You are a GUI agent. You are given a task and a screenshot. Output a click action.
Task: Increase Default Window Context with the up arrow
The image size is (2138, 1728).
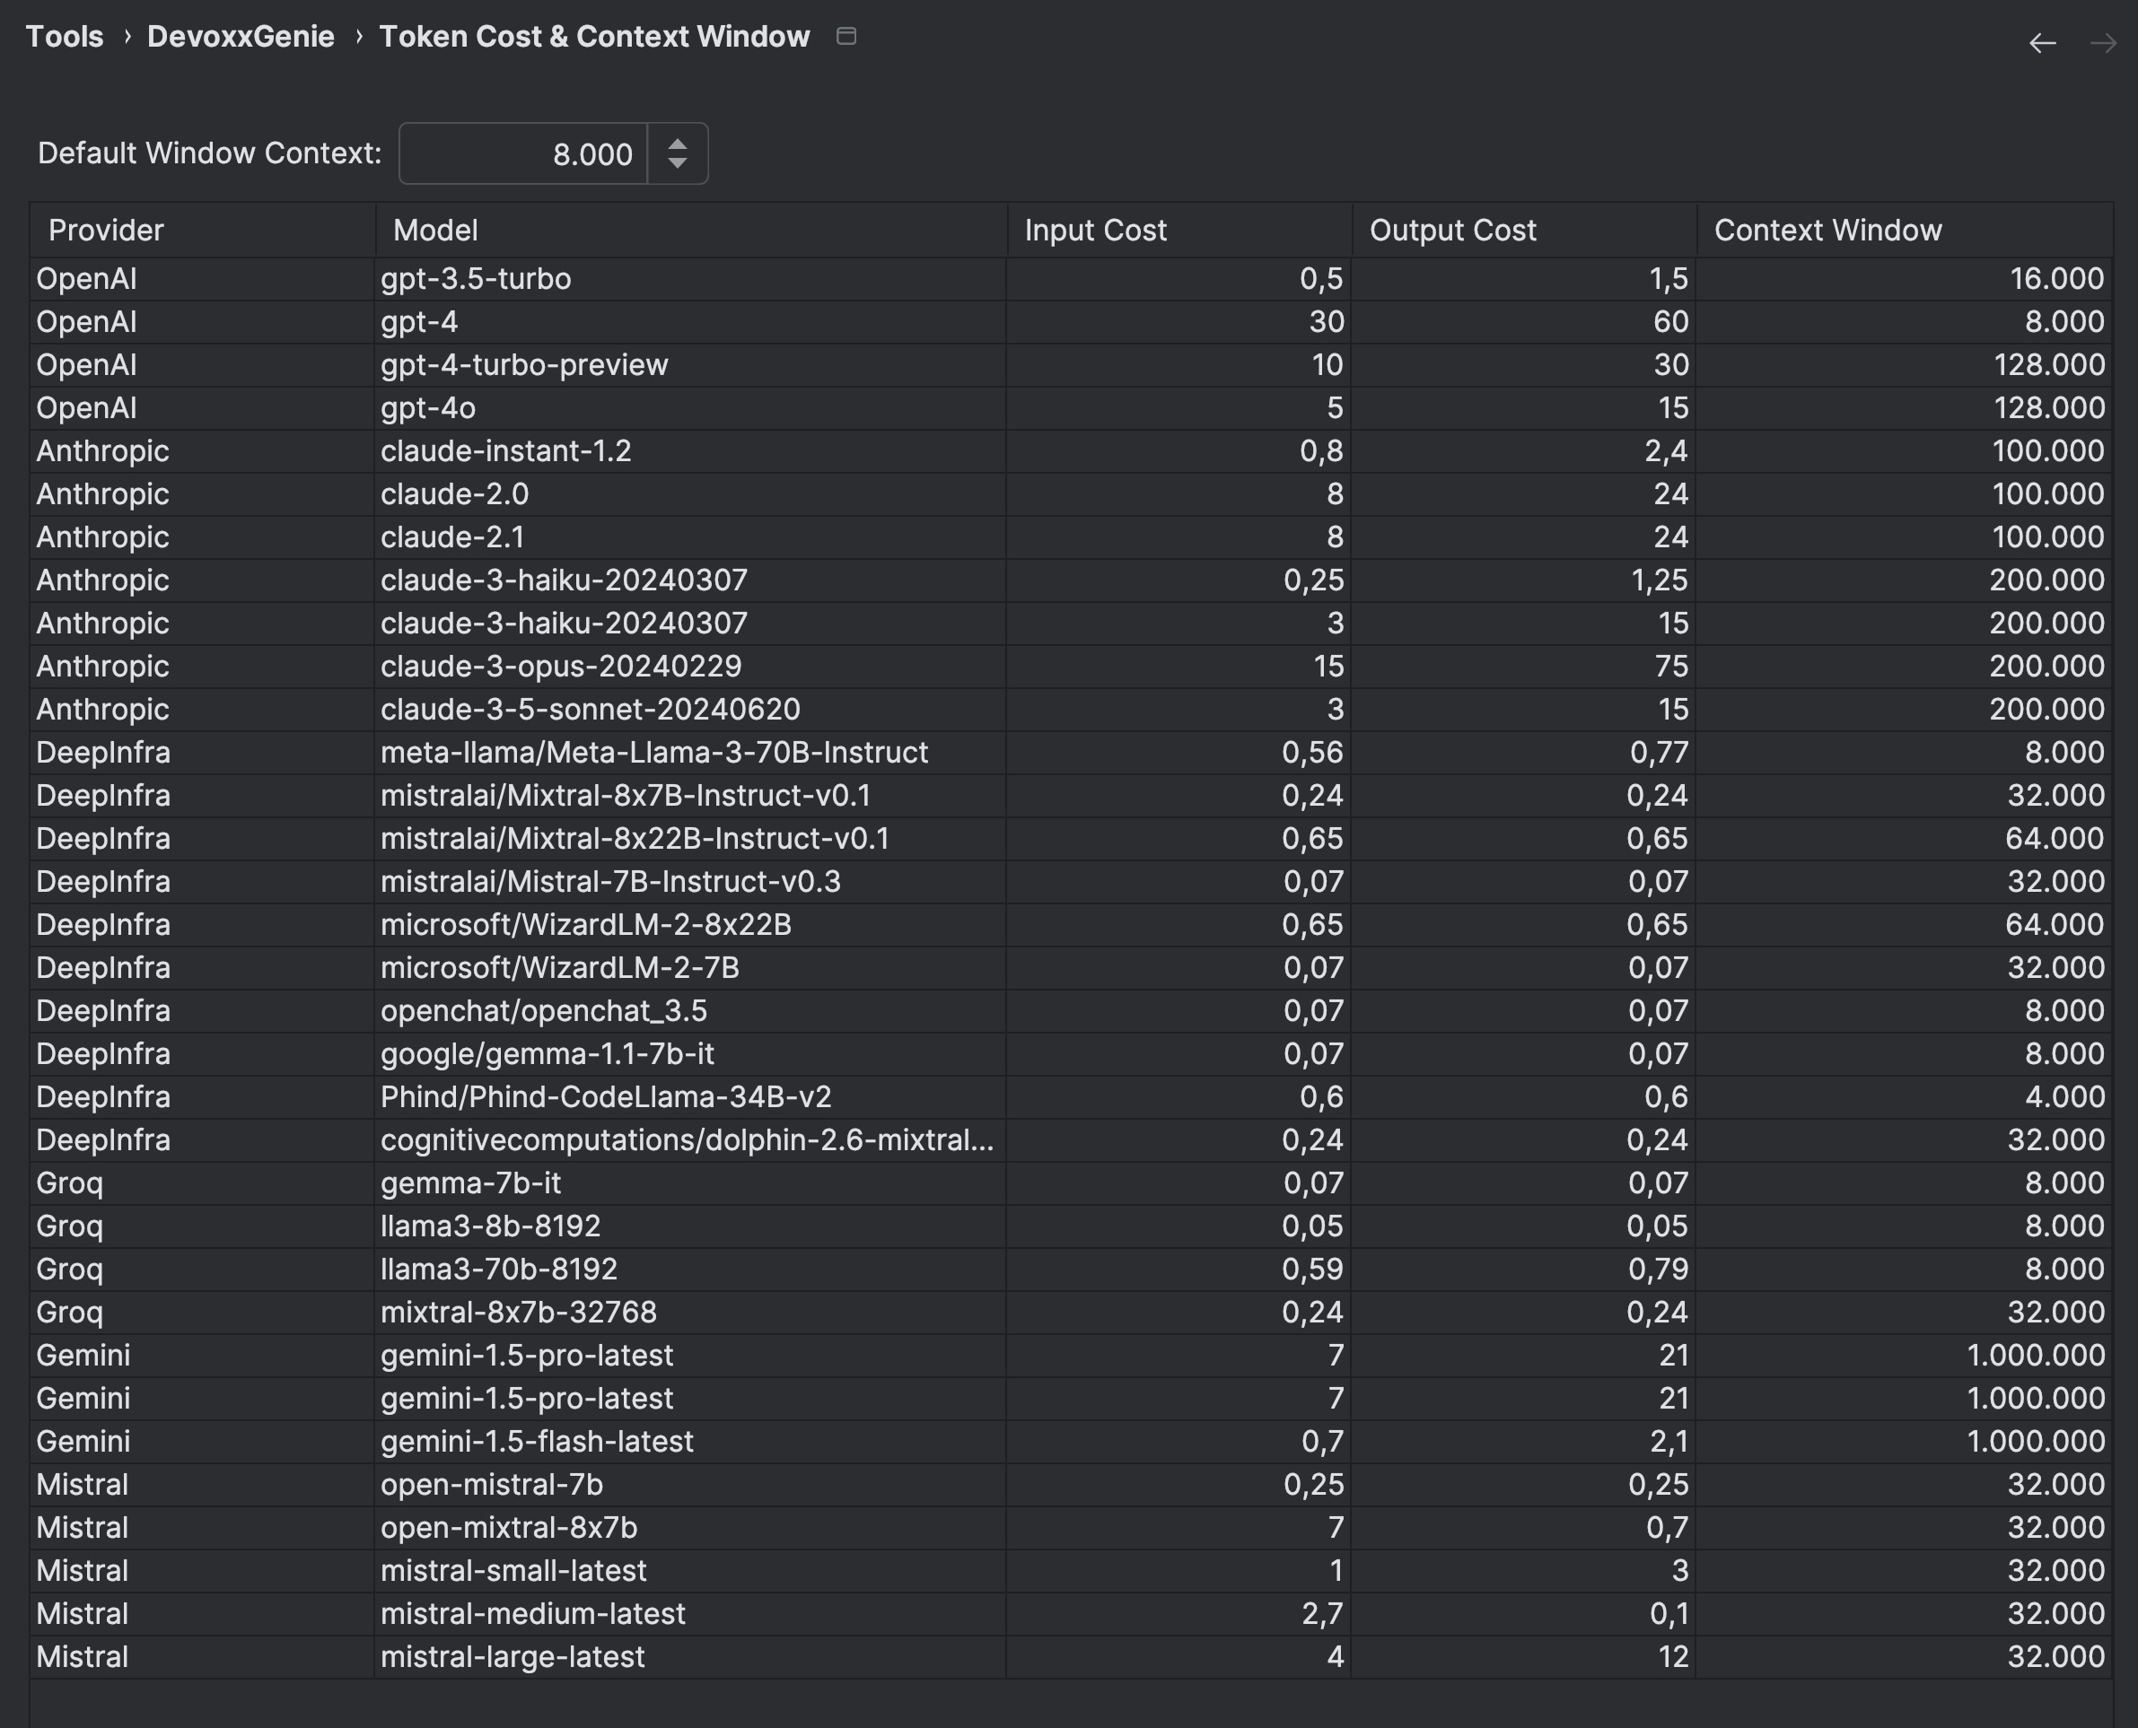pyautogui.click(x=677, y=145)
